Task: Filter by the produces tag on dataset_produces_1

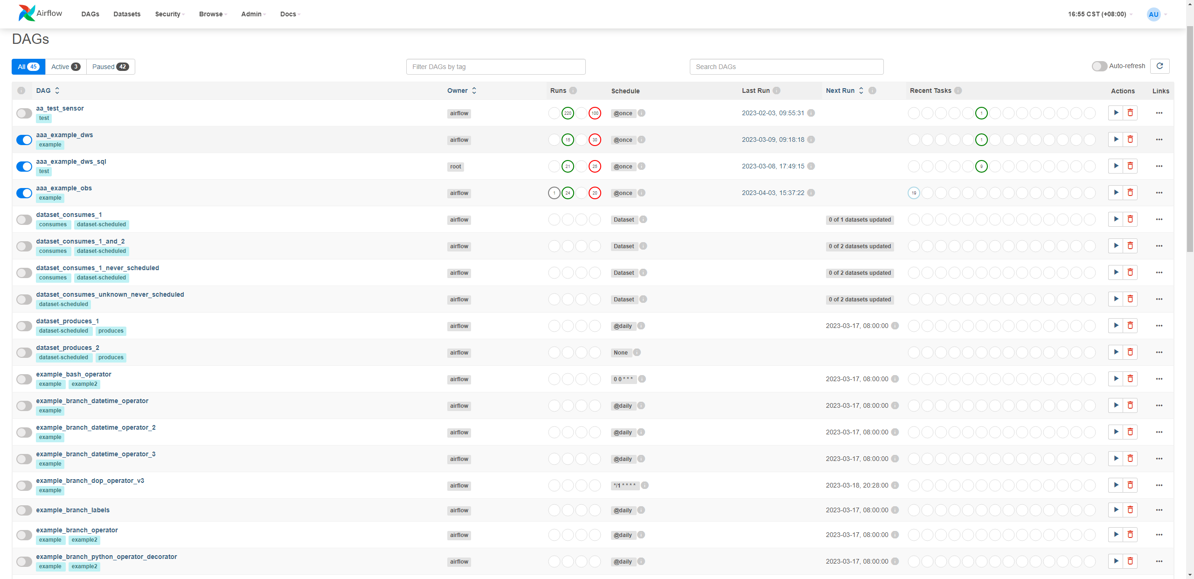Action: point(111,331)
